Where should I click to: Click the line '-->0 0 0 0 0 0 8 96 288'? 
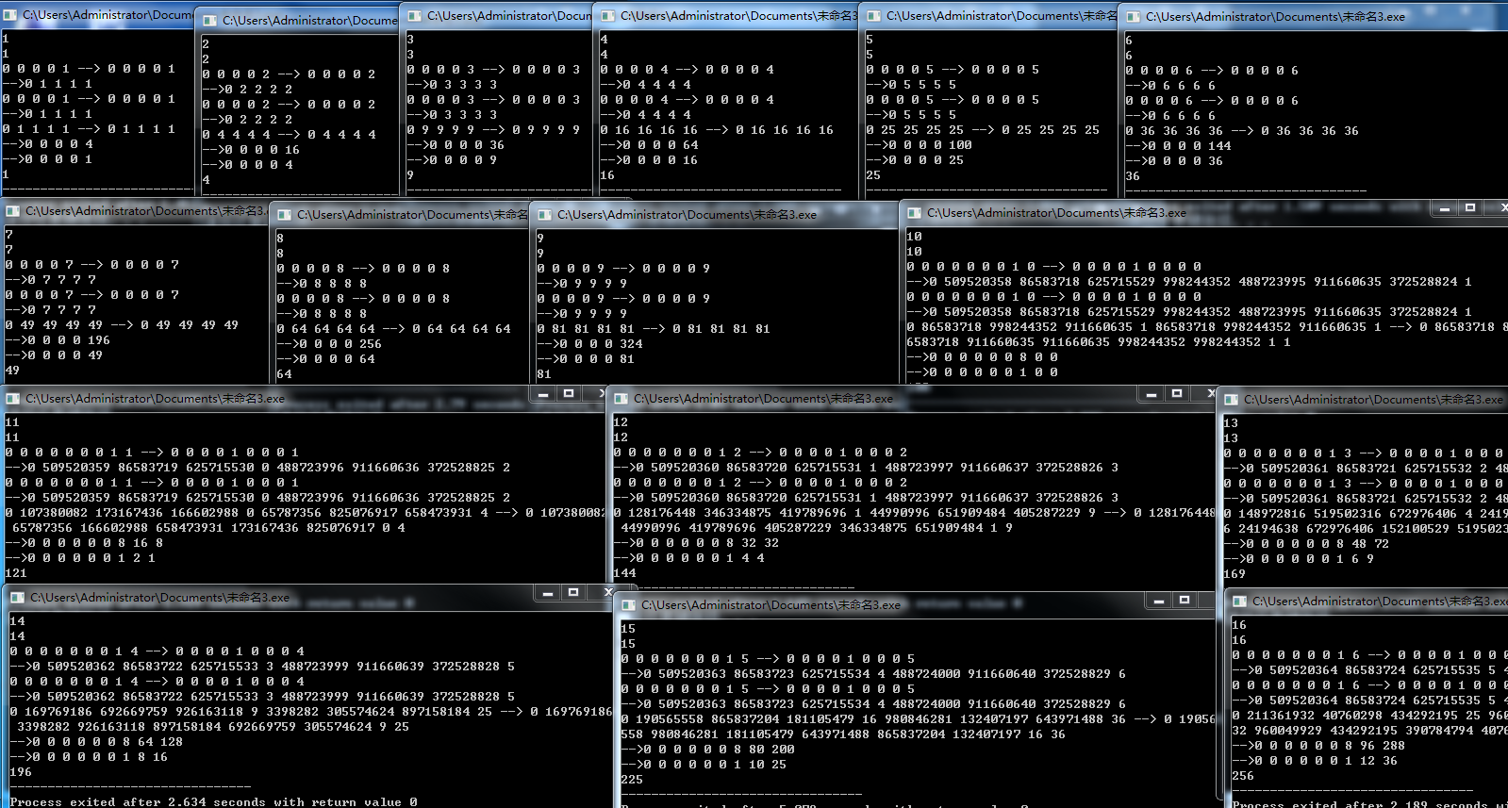(1318, 746)
